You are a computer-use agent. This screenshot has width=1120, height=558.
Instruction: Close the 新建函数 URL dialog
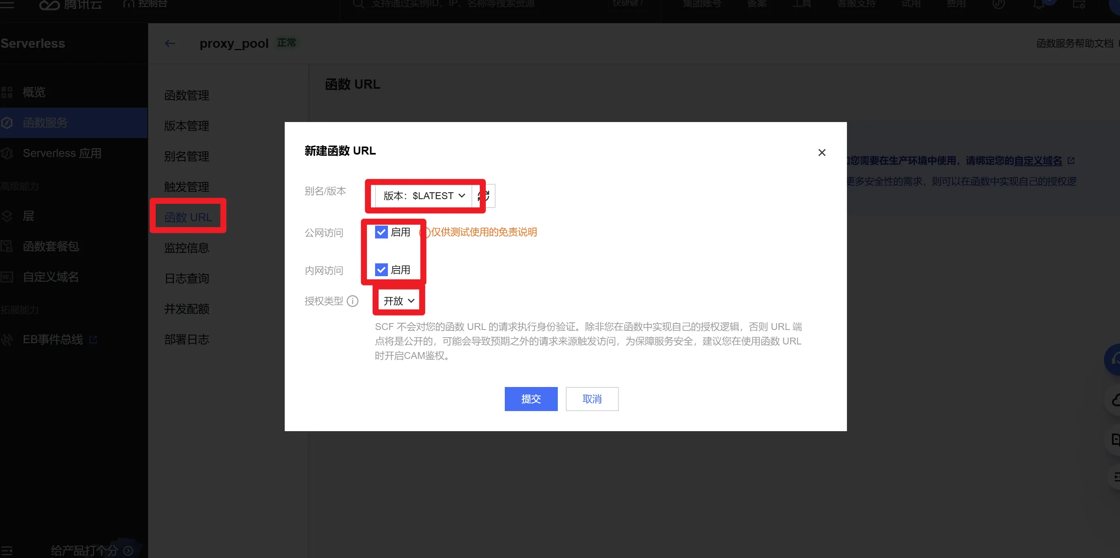tap(821, 153)
